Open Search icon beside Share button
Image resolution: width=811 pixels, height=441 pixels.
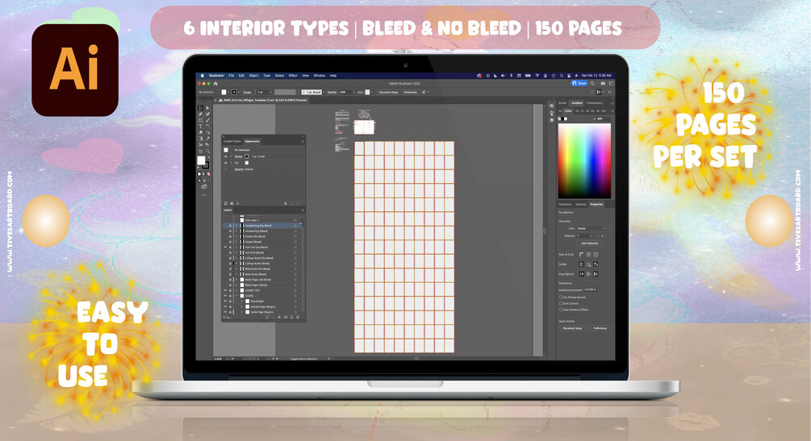coord(592,83)
